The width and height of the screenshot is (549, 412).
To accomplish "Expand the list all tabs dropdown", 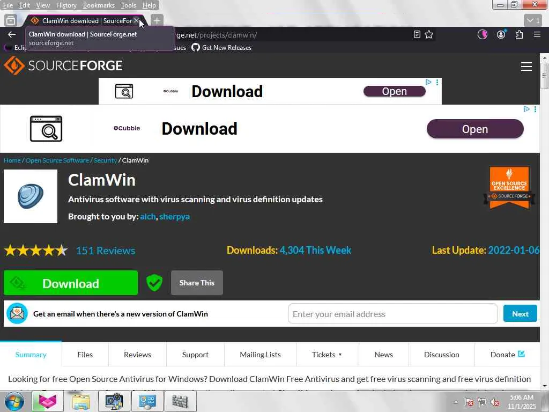I will [x=533, y=21].
